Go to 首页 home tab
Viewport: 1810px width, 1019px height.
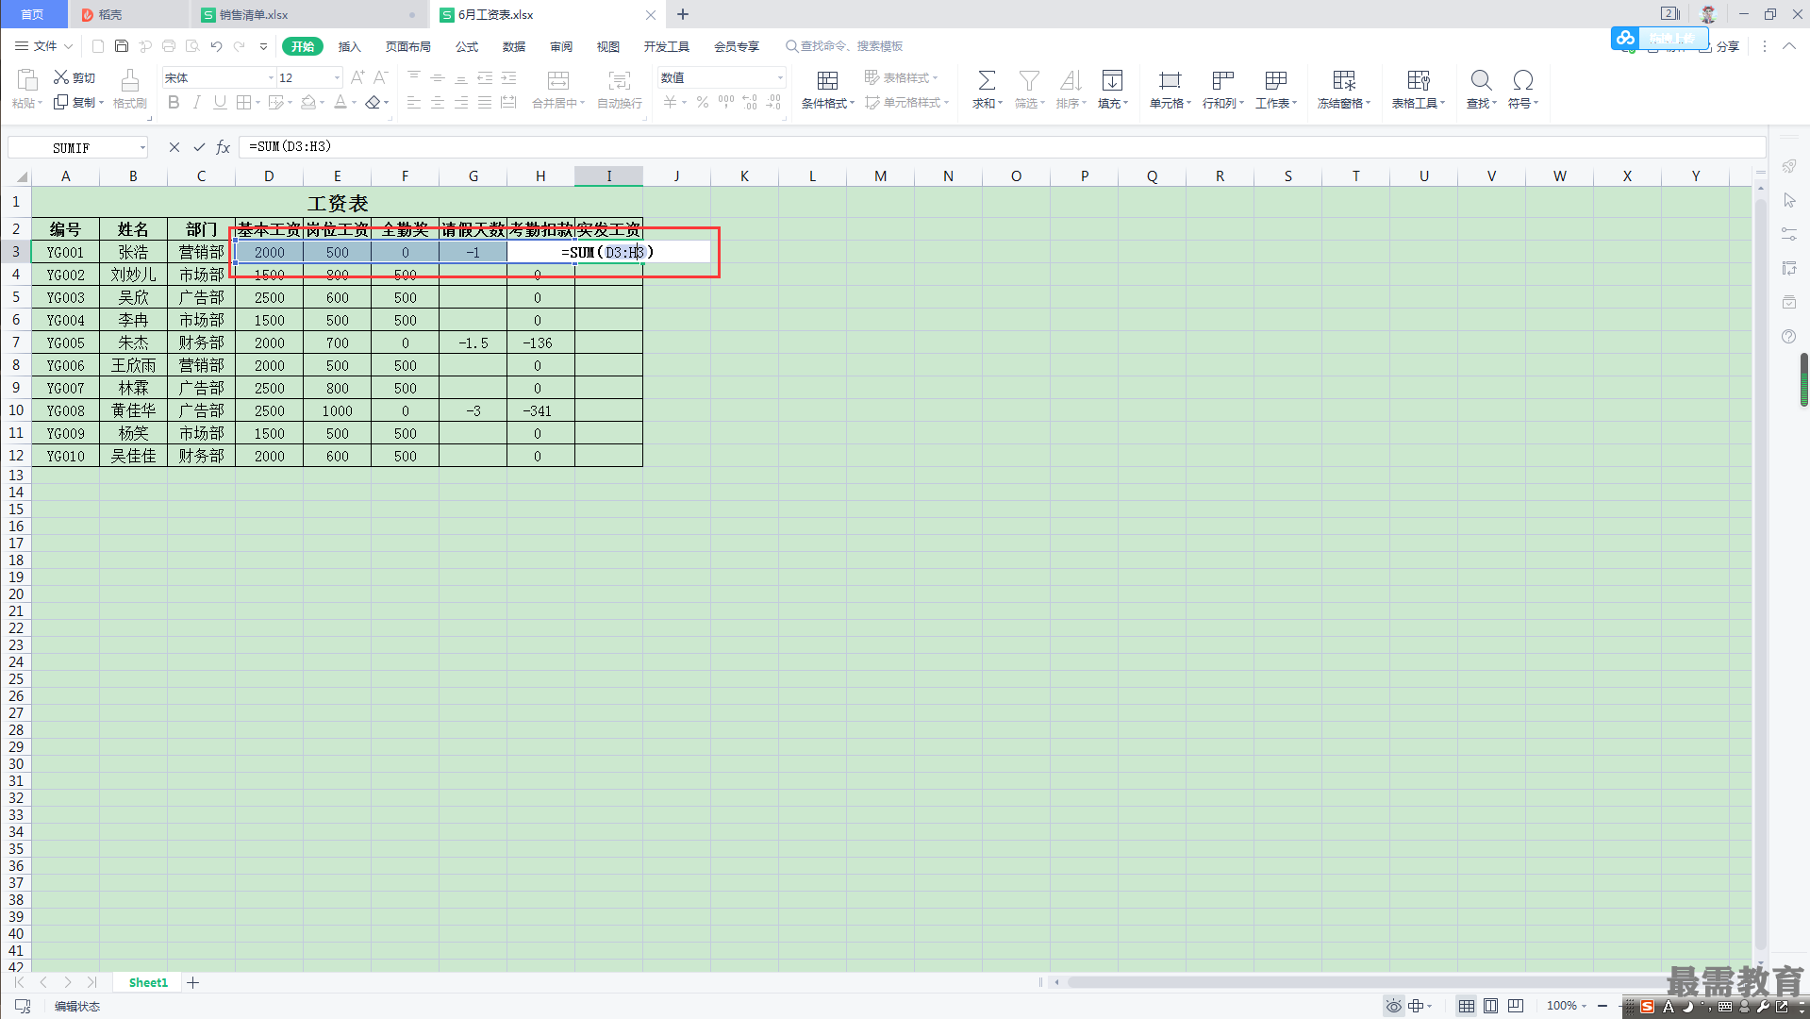[x=33, y=14]
